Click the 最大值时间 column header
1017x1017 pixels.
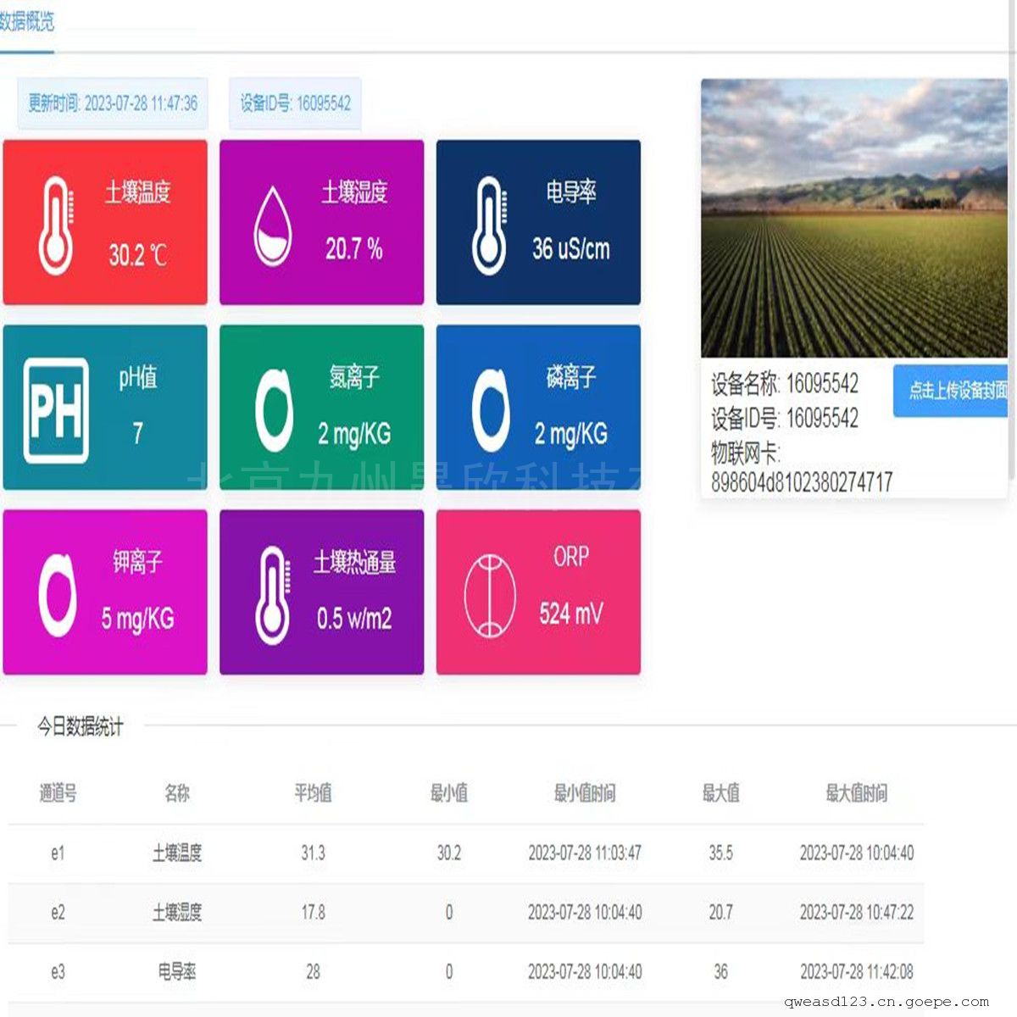coord(856,793)
